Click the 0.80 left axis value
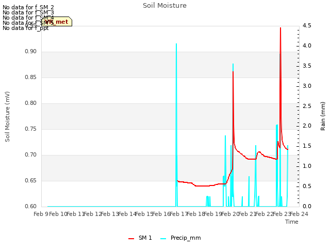330x248 pixels. pos(31,103)
